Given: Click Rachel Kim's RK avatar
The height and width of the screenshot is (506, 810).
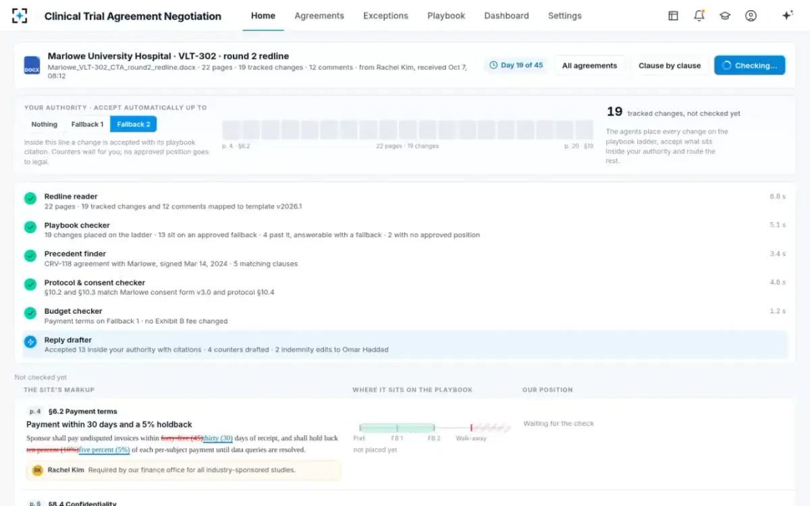Looking at the screenshot, I should coord(38,470).
